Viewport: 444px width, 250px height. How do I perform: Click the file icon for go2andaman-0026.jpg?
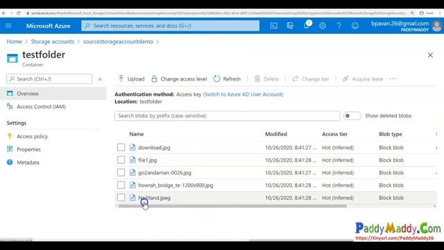coord(133,172)
